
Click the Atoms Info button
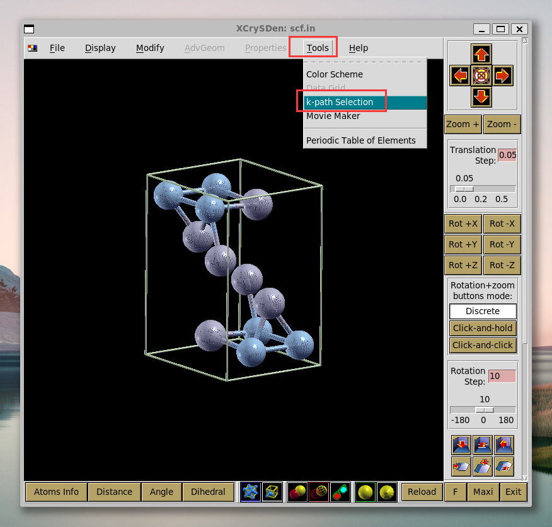[x=56, y=492]
